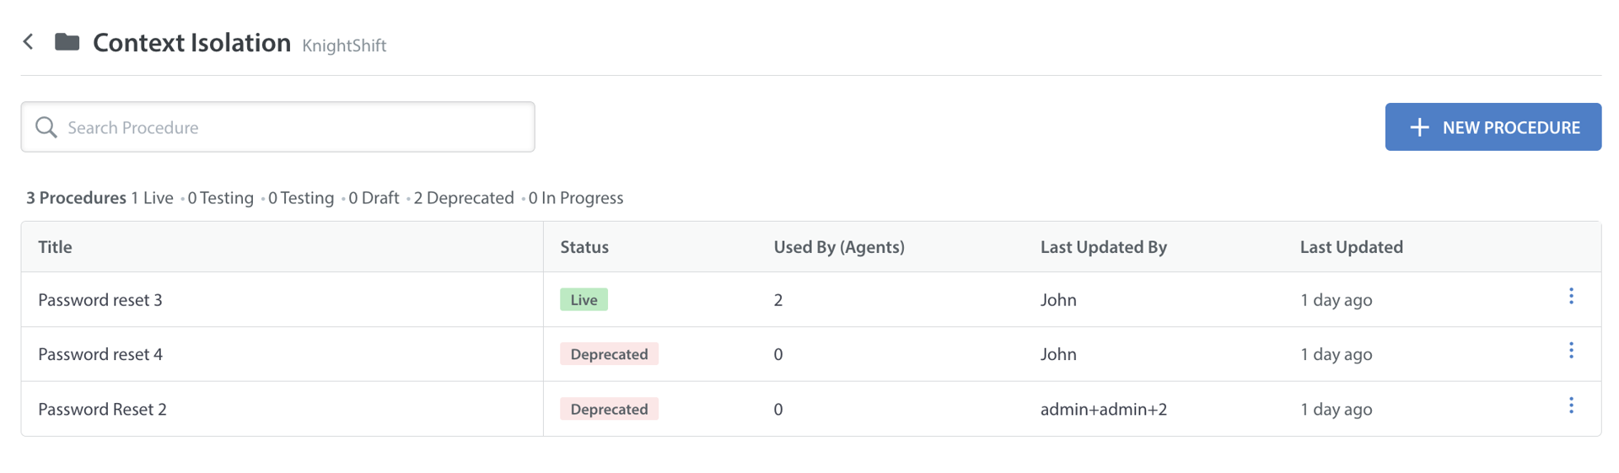Open the Password reset 3 procedure
The width and height of the screenshot is (1619, 473).
100,300
